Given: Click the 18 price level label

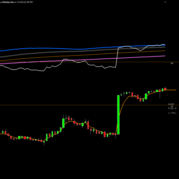Looking at the screenshot, I should point(172,63).
